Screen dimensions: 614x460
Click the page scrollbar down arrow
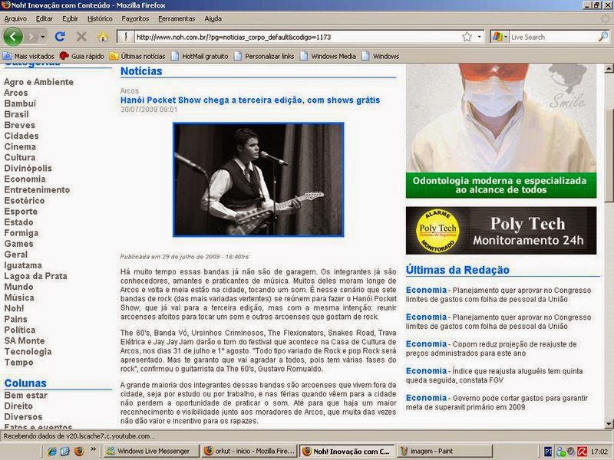pyautogui.click(x=609, y=424)
